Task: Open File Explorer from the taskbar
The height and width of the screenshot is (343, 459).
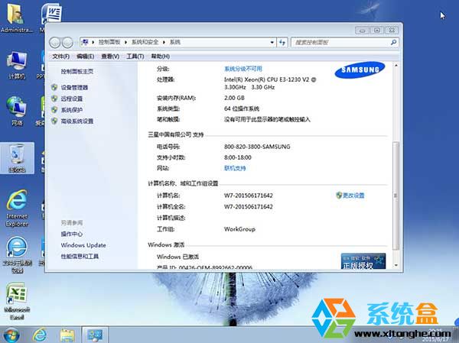Action: (x=67, y=335)
